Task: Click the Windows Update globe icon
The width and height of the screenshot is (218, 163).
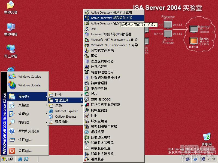Action: coord(12,85)
